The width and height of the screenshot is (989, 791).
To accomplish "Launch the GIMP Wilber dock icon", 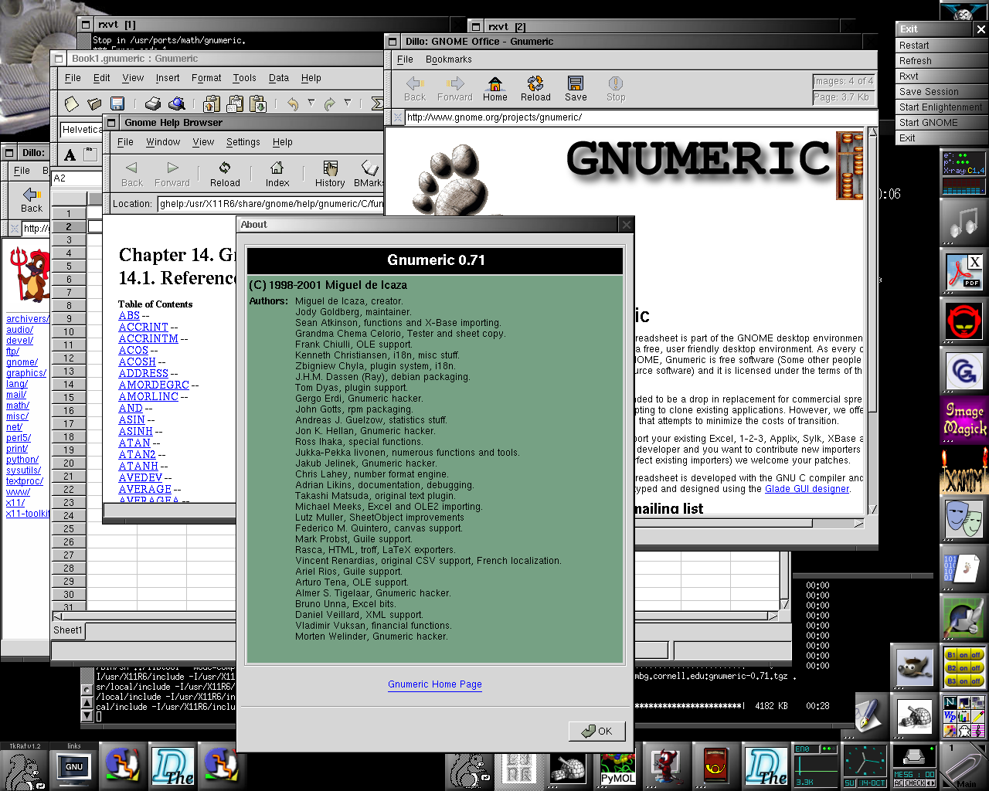I will point(915,666).
